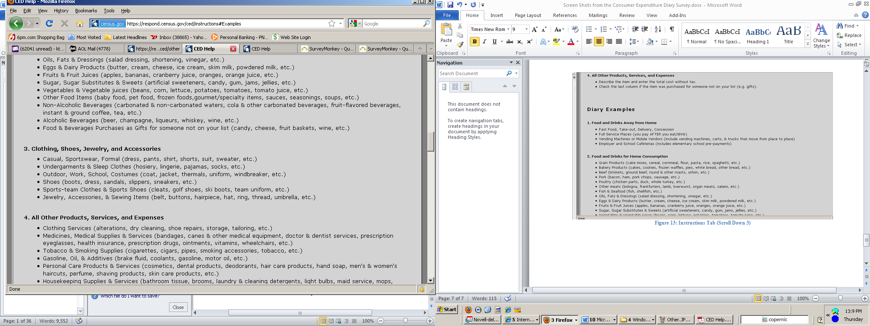Screen dimensions: 870x326
Task: Click the Close button in bottom dialog
Action: (178, 307)
